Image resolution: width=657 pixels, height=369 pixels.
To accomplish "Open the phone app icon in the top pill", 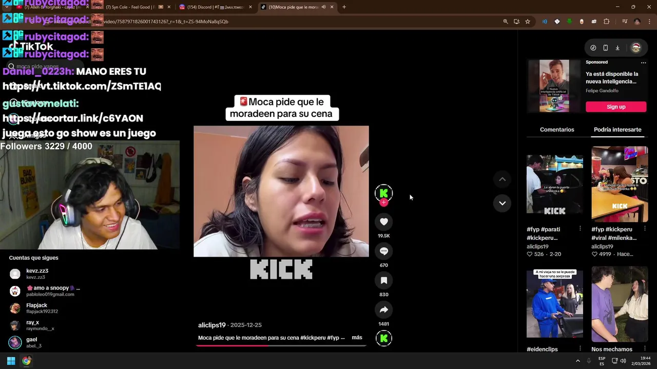I will (x=606, y=48).
